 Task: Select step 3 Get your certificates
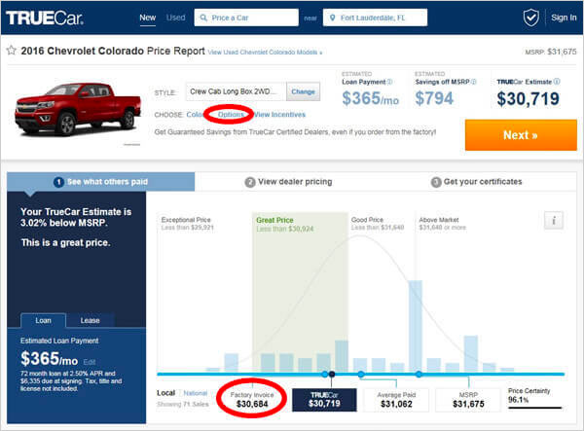pos(476,182)
